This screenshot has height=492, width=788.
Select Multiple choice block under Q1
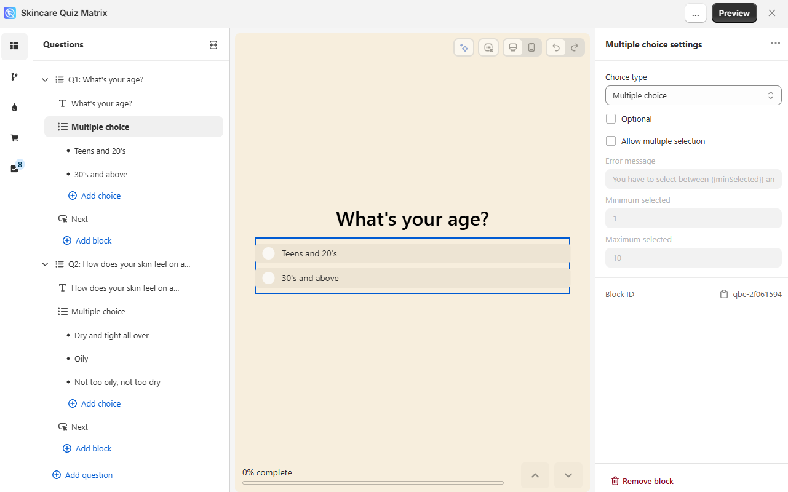coord(133,127)
